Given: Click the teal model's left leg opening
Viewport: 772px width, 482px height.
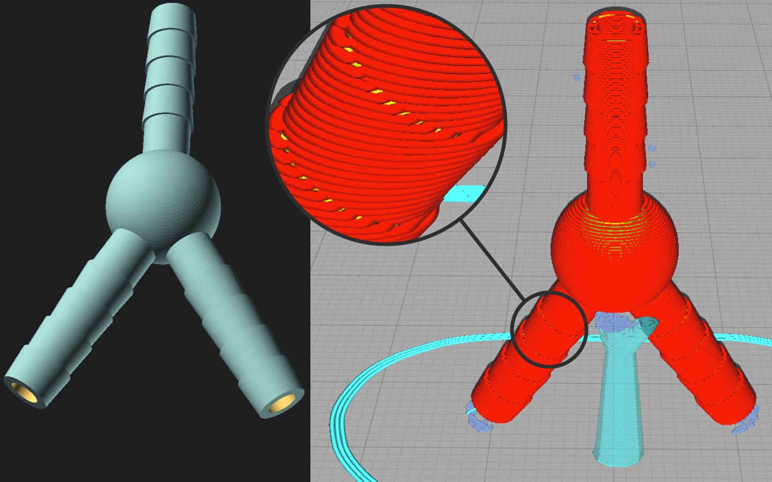Looking at the screenshot, I should pos(25,391).
